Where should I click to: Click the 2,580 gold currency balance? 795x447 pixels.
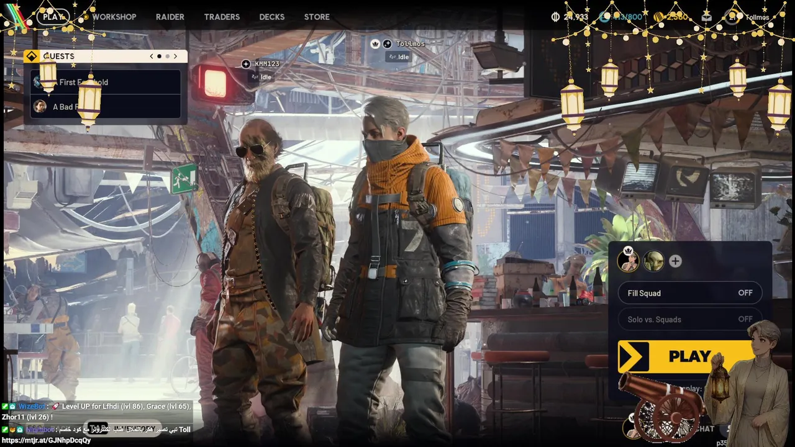pos(678,17)
